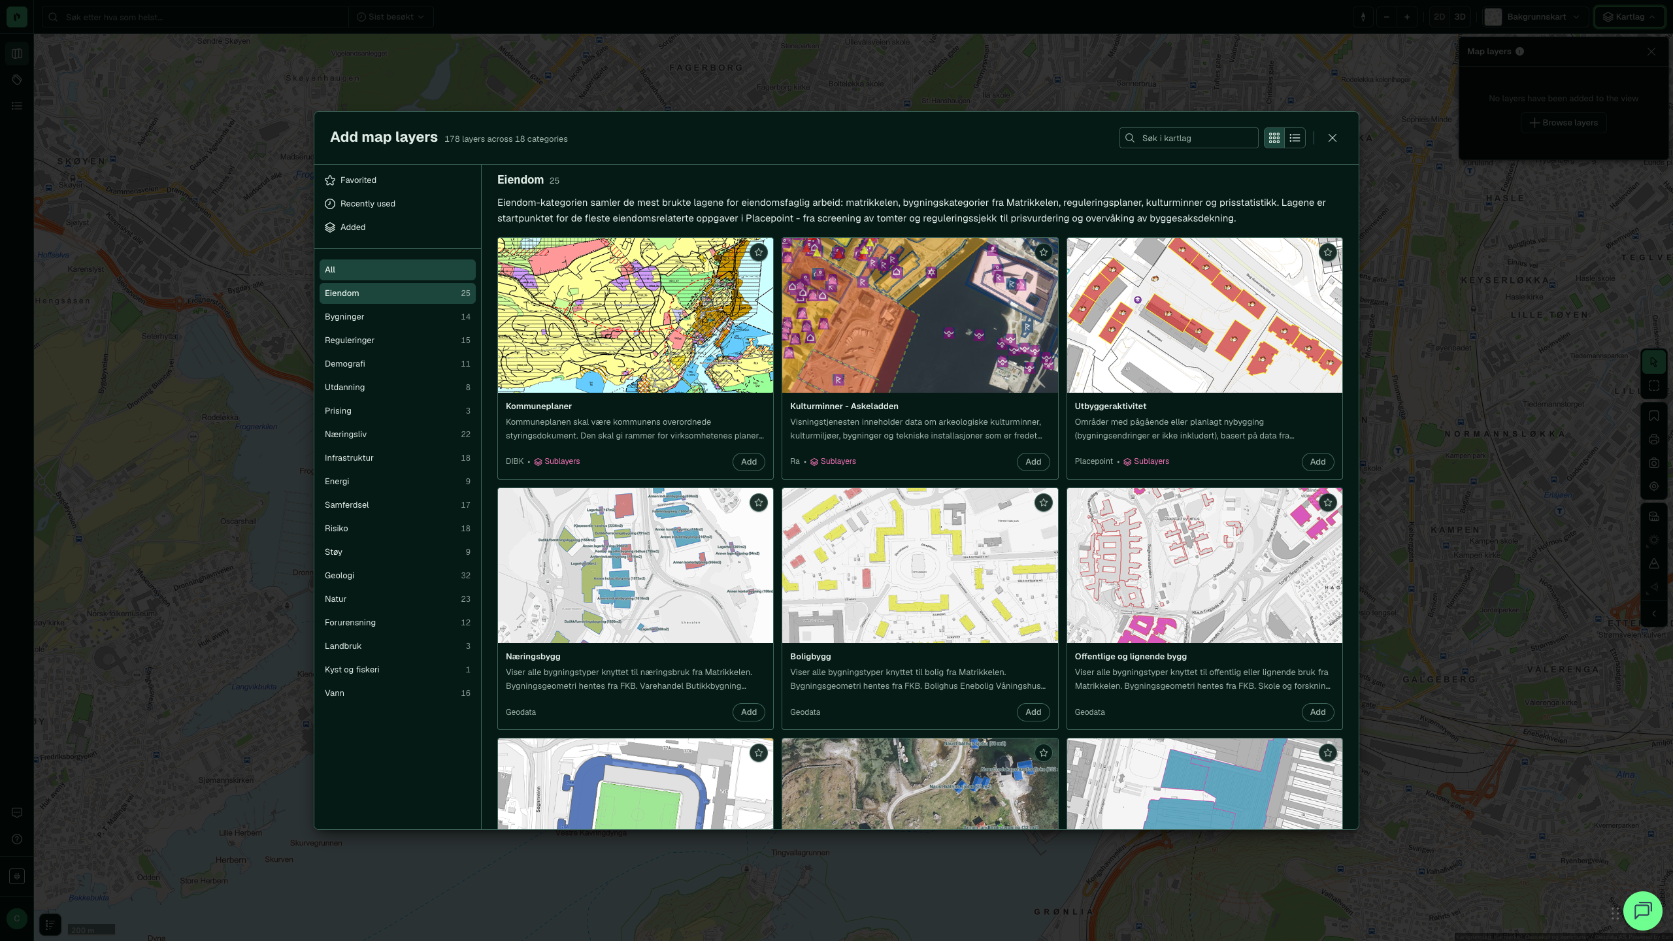Image resolution: width=1673 pixels, height=941 pixels.
Task: Favorite the Kulturminner - Askeladden layer
Action: 1044,252
